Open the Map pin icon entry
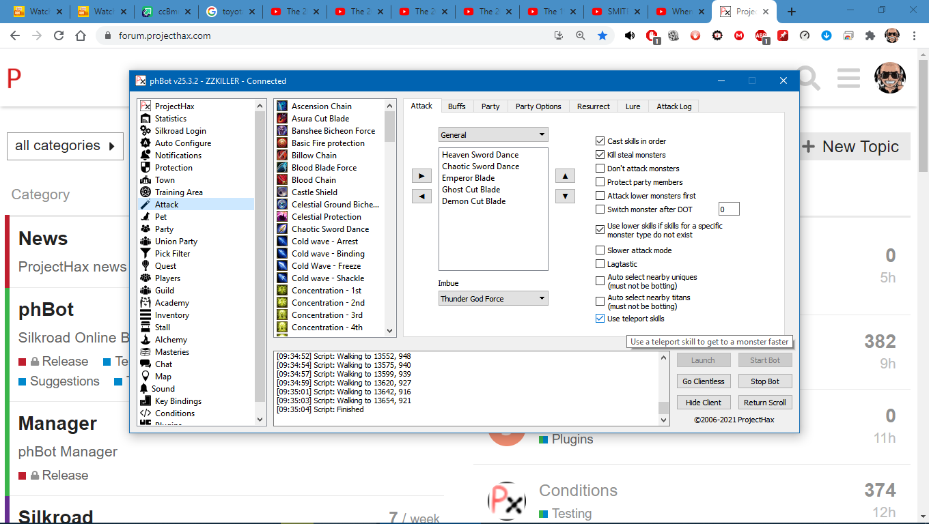The height and width of the screenshot is (524, 929). (145, 377)
